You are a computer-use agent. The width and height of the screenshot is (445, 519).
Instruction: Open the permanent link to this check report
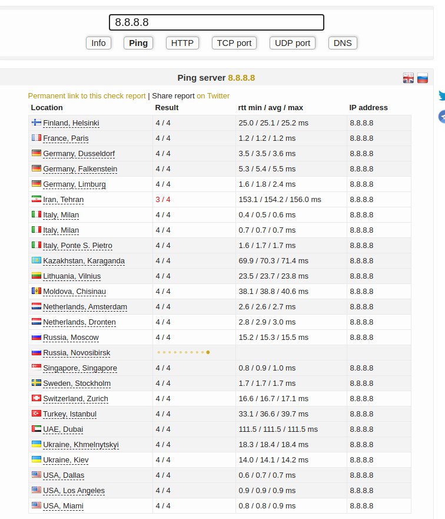tap(87, 96)
